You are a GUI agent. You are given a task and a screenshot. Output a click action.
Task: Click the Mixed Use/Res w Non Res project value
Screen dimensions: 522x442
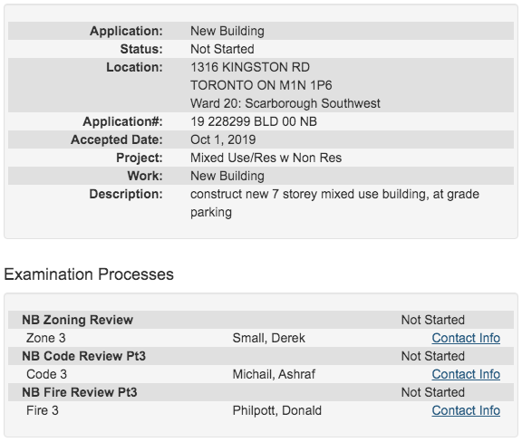coord(266,158)
